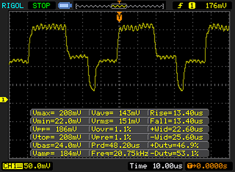
Task: Click the Vavg= 143mV measurement
Action: 116,113
